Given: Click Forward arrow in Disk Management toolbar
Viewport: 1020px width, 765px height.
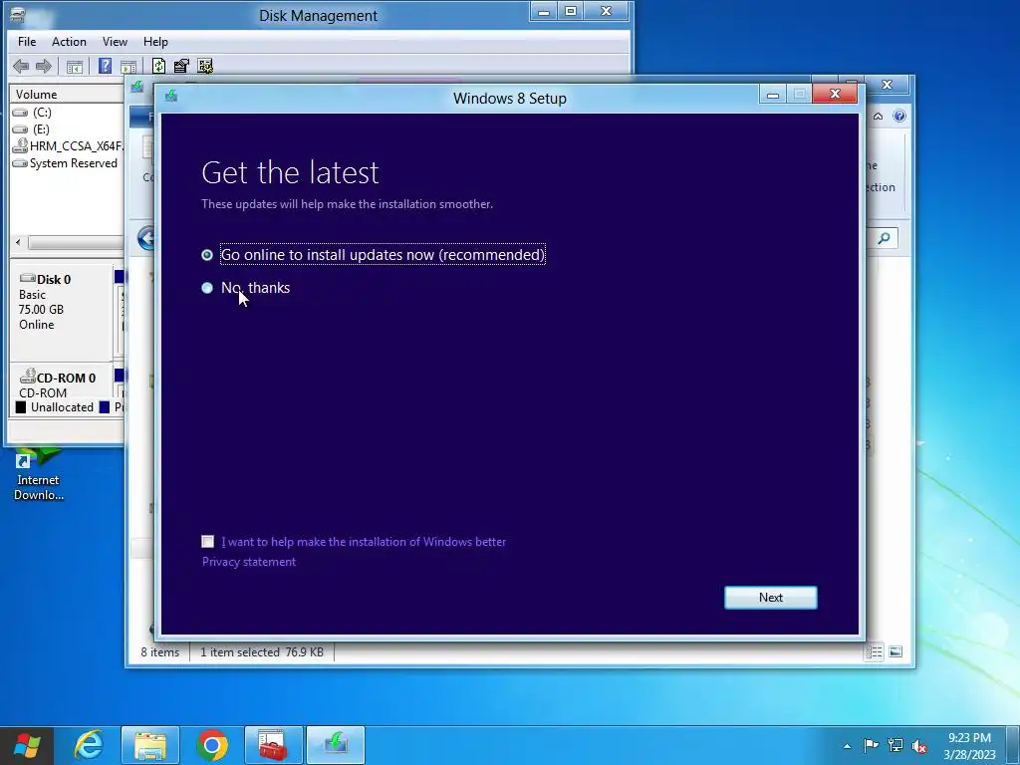Looking at the screenshot, I should [43, 66].
